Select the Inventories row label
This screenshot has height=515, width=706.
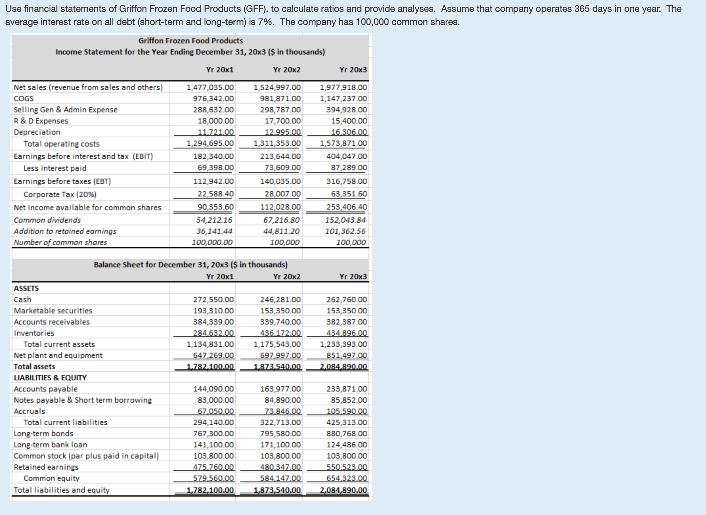pos(34,333)
